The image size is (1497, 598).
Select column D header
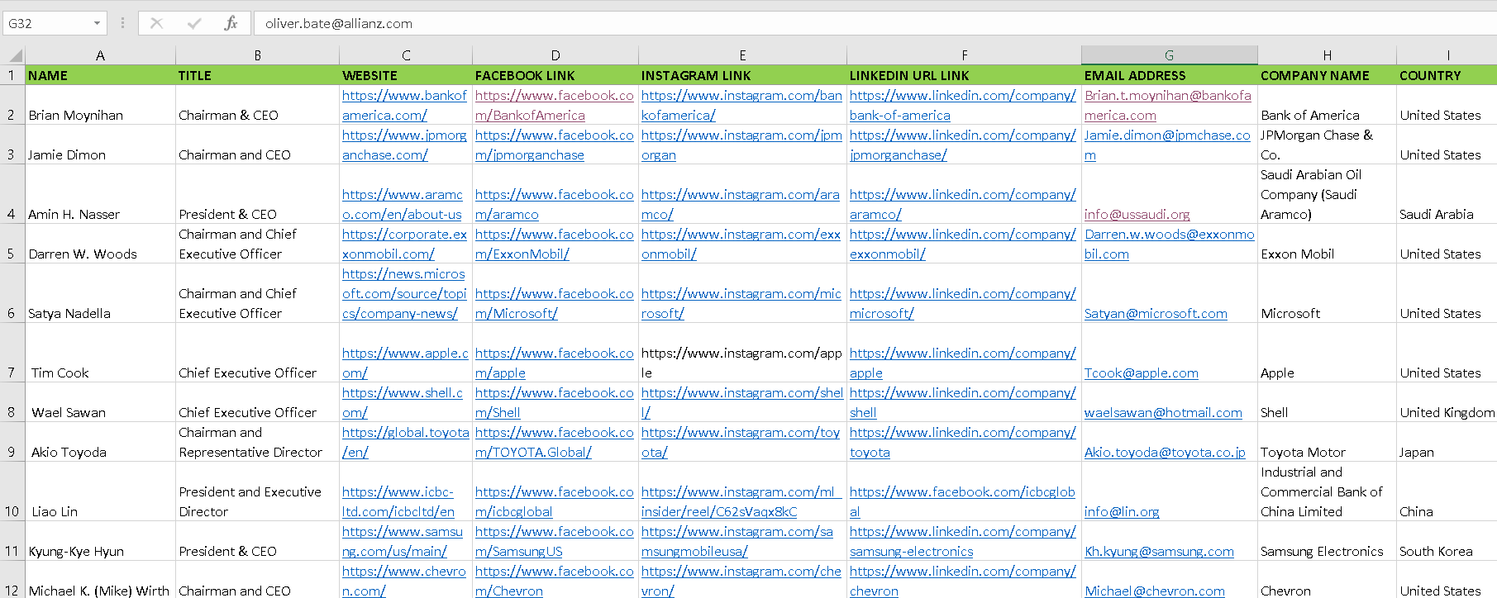click(x=555, y=55)
